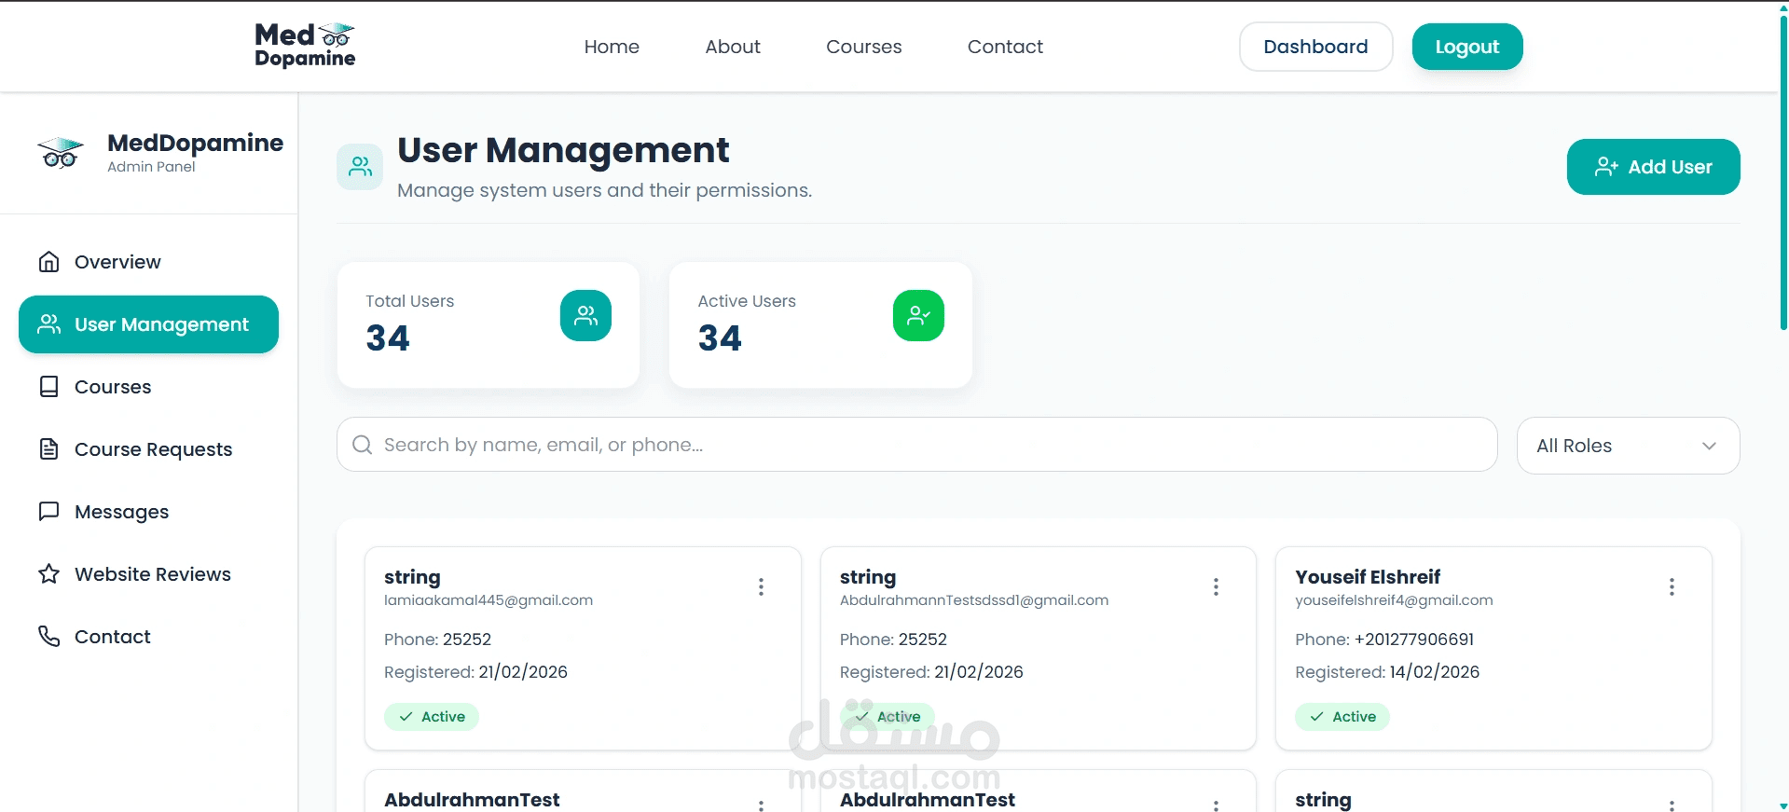The height and width of the screenshot is (812, 1789).
Task: Click the add-person icon on the Add User button
Action: [x=1606, y=167]
